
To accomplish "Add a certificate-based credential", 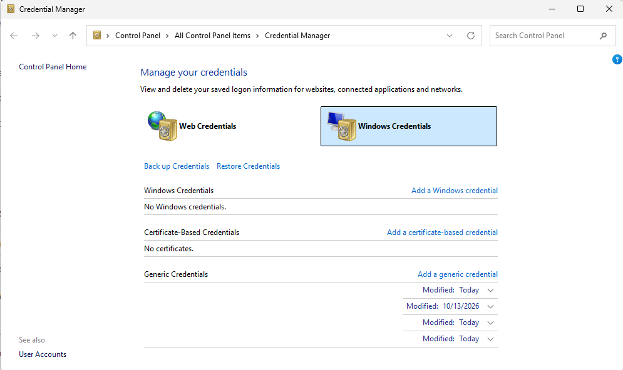I will coord(442,232).
